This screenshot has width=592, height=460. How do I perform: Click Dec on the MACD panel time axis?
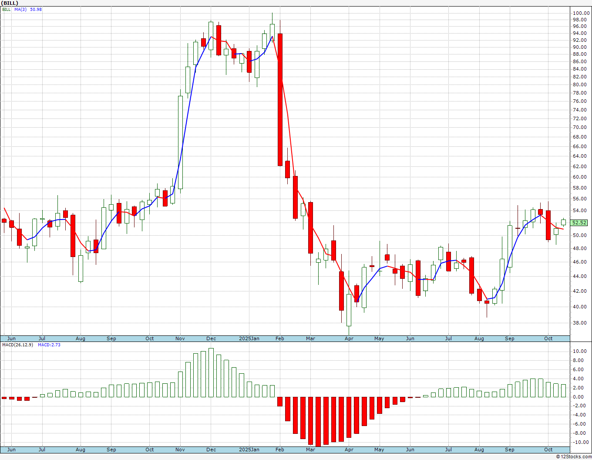coord(211,450)
